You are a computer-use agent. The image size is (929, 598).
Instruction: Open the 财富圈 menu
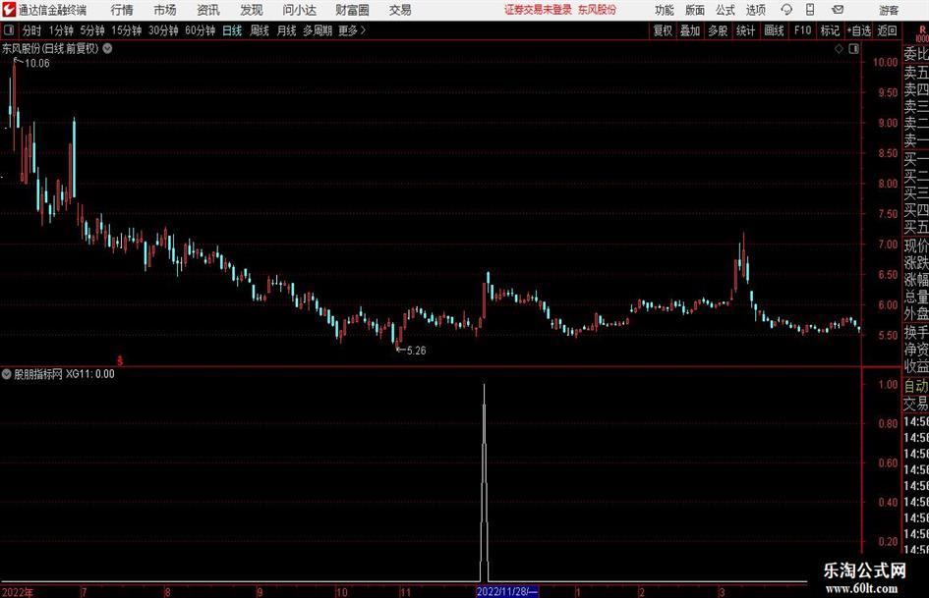pos(352,10)
